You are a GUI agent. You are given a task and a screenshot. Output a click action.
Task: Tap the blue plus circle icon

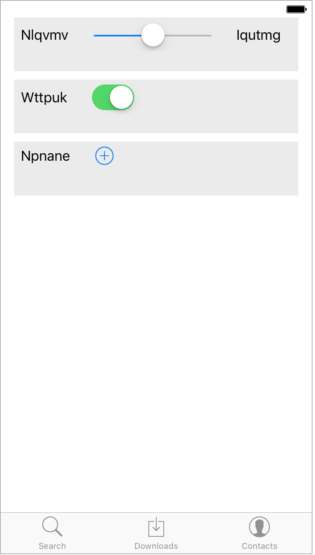tap(104, 156)
